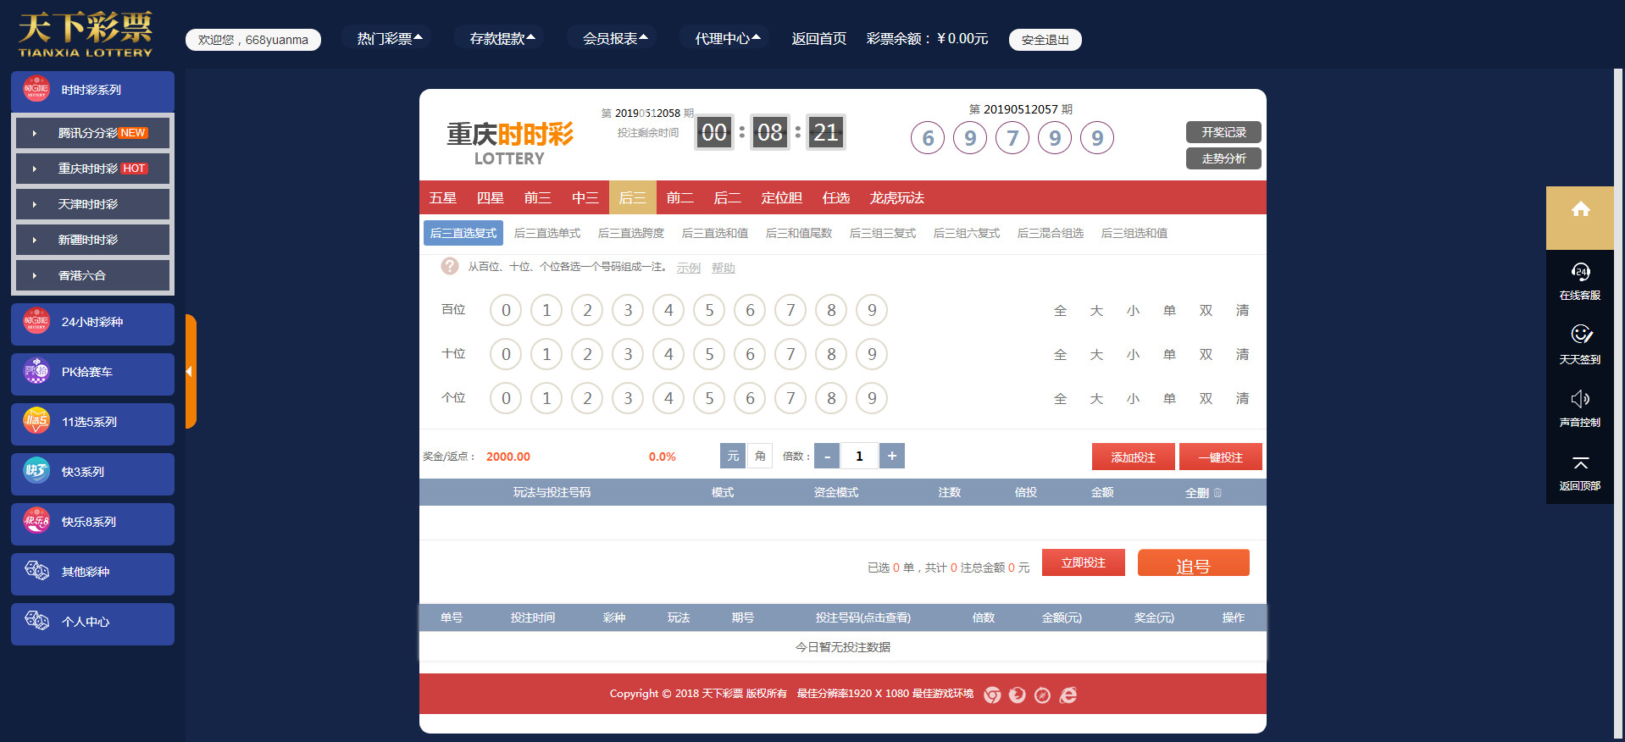This screenshot has width=1625, height=742.
Task: Increase multiplier with the plus button
Action: coord(892,456)
